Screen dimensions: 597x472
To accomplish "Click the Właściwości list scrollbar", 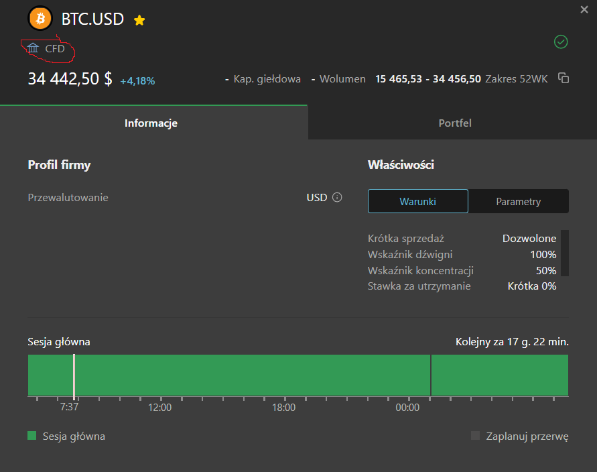I will coord(565,253).
